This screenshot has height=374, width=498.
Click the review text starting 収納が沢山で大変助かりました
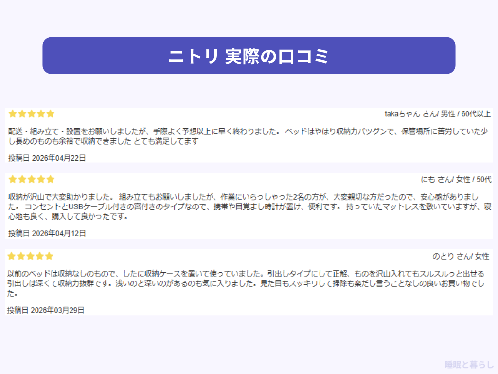(249, 206)
